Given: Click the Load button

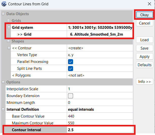Looking at the screenshot, I should point(144,40).
